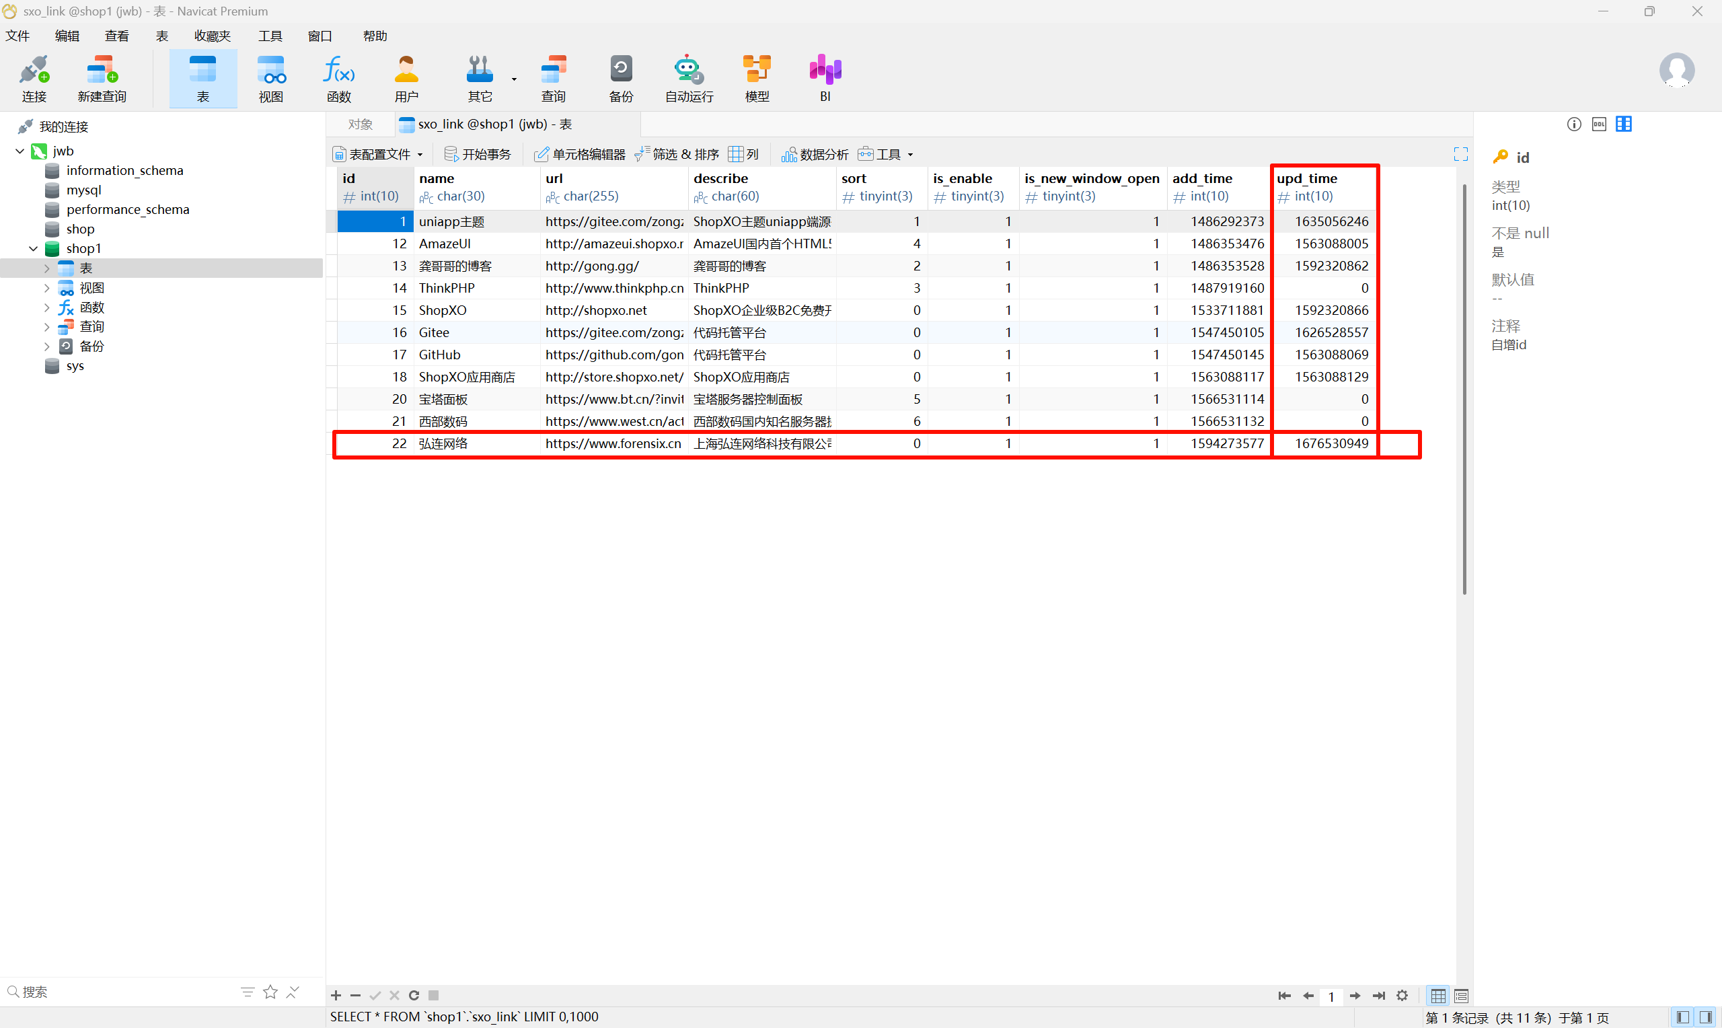Select the sxo_link @shop1 table tab
The image size is (1722, 1028).
[517, 124]
